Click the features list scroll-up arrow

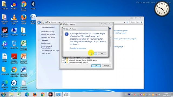click(x=110, y=37)
